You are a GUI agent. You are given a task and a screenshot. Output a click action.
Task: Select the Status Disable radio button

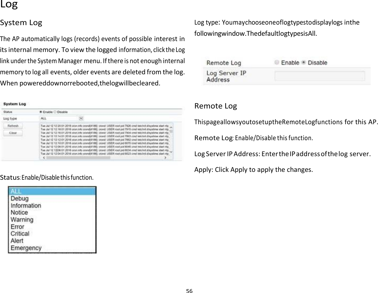[x=55, y=112]
